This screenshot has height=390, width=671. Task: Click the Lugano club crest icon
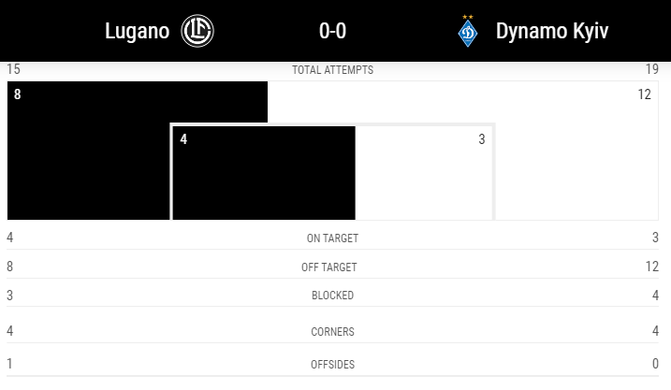(x=197, y=31)
